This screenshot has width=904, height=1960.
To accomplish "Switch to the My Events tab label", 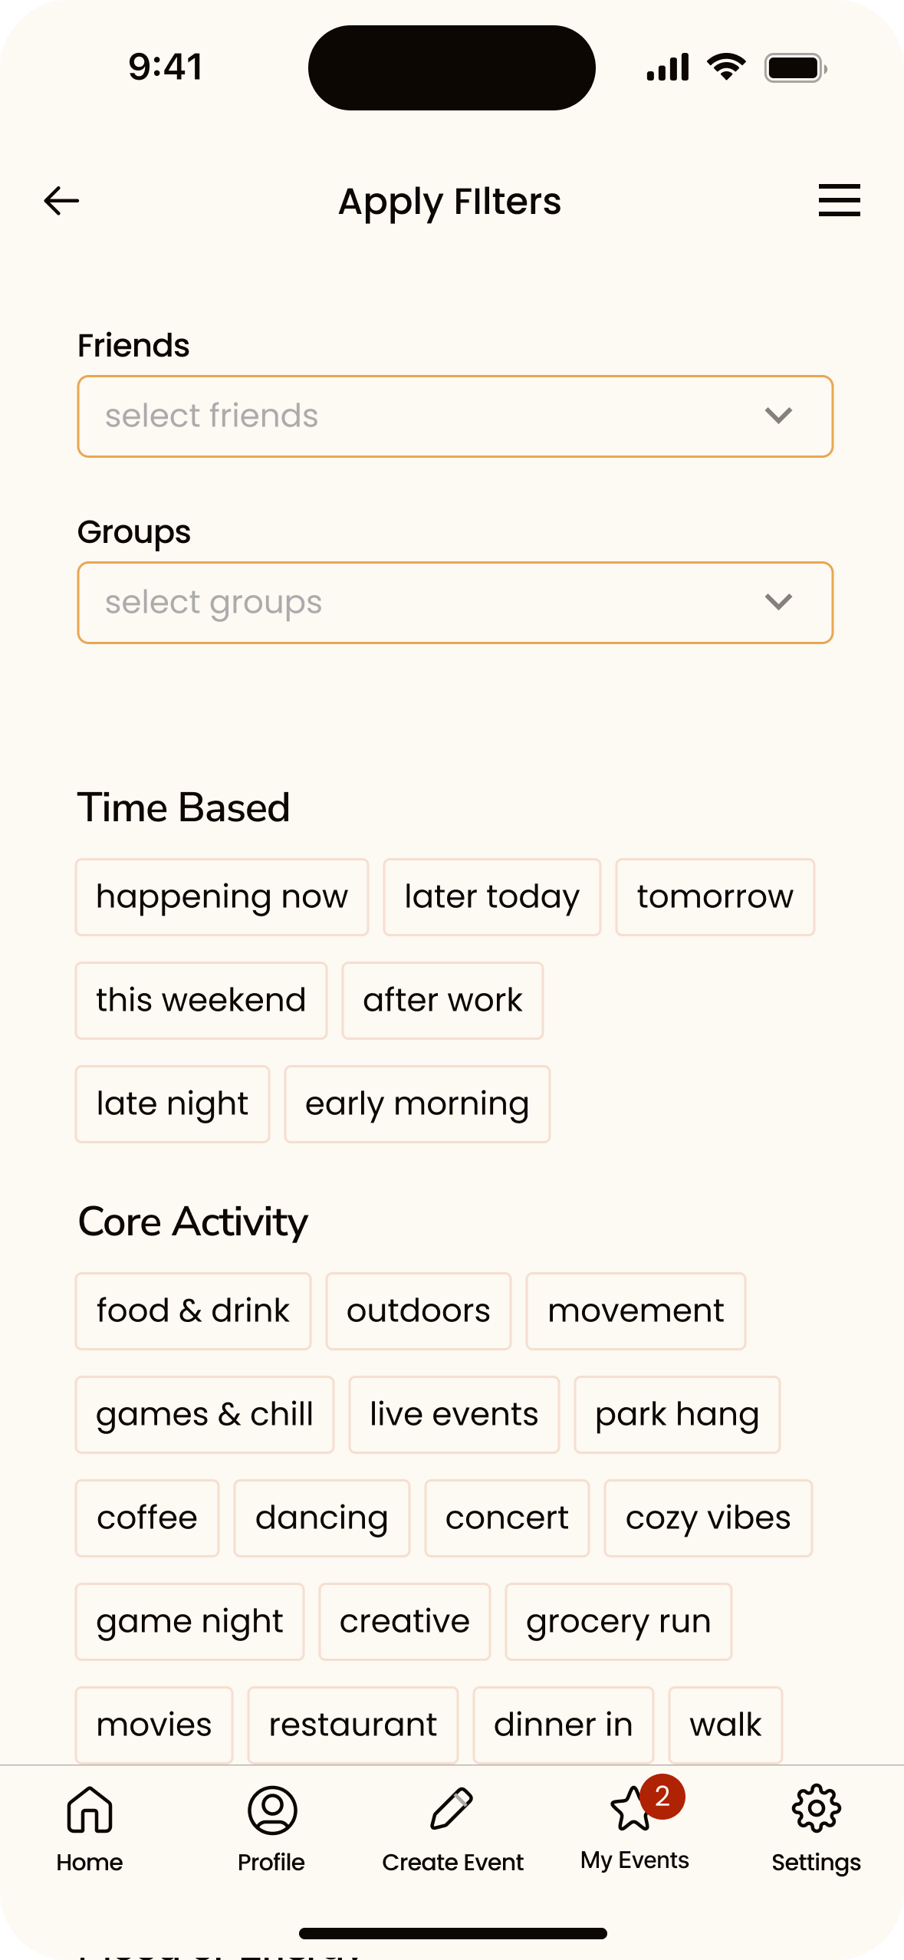I will pyautogui.click(x=634, y=1860).
